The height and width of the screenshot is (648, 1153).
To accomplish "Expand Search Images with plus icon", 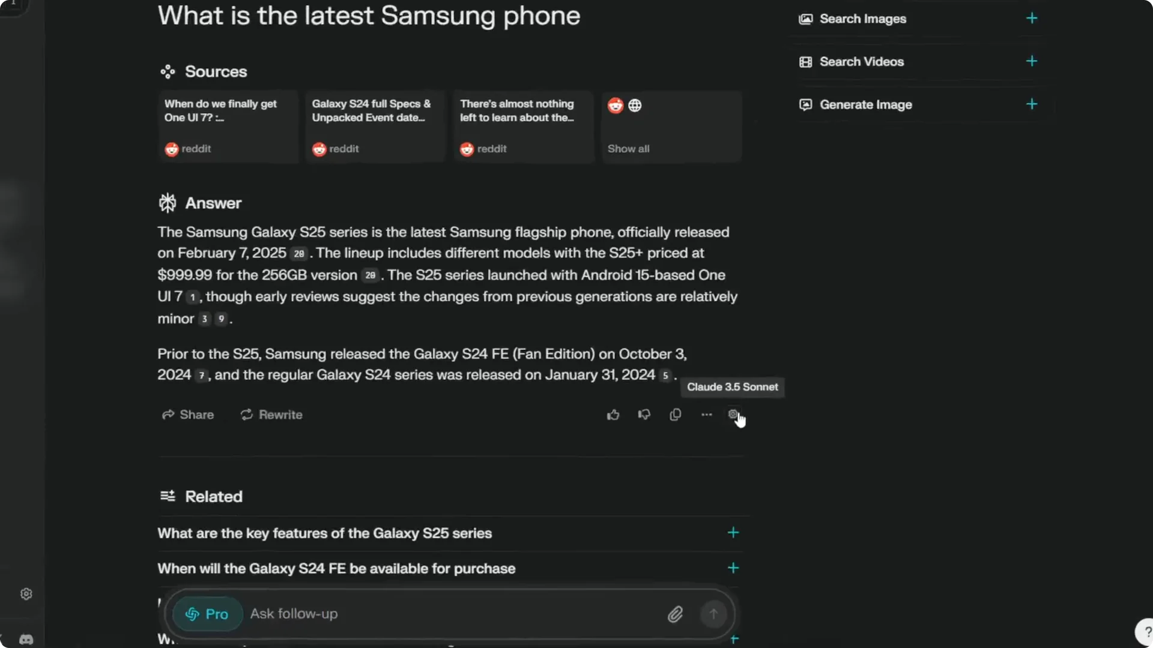I will coord(1031,19).
